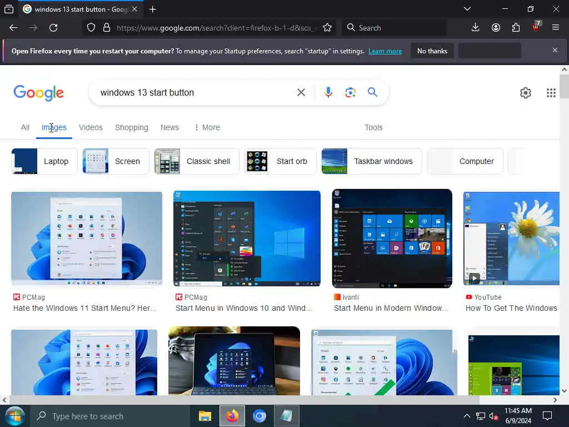This screenshot has height=427, width=569.
Task: Go to the Google logo homepage
Action: pos(38,93)
